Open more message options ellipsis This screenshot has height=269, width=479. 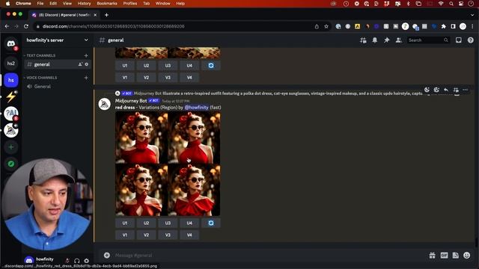pyautogui.click(x=466, y=90)
